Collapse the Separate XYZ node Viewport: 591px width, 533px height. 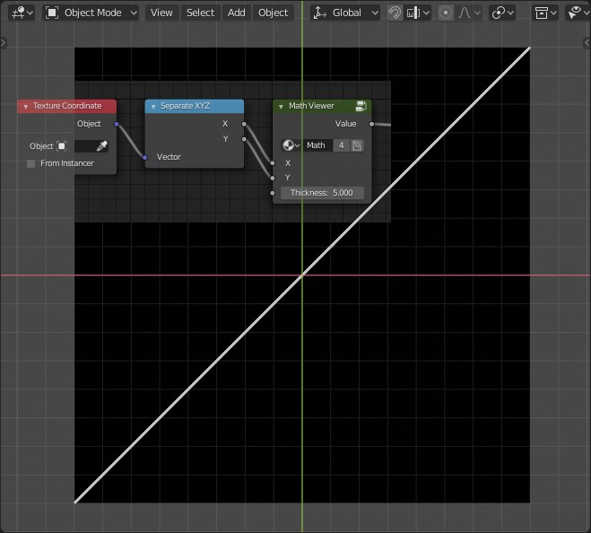click(x=153, y=106)
